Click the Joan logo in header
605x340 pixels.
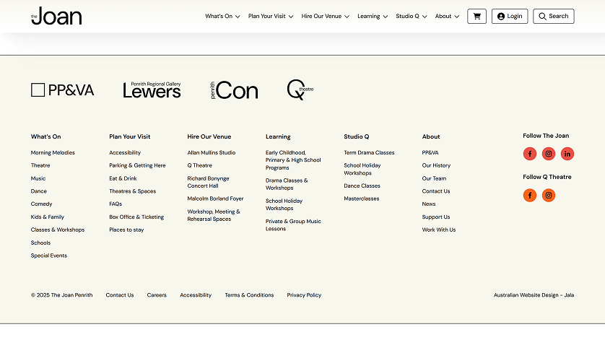tap(56, 16)
